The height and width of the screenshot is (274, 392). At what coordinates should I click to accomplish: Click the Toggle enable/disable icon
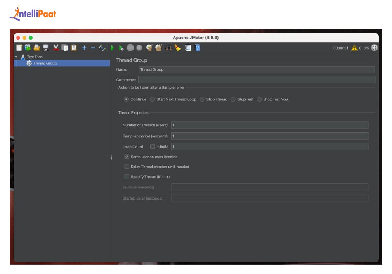[102, 48]
